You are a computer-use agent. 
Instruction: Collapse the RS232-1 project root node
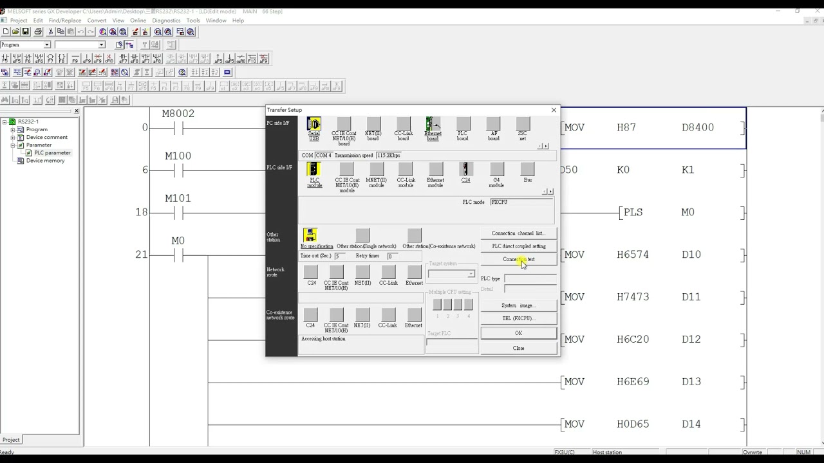5,122
